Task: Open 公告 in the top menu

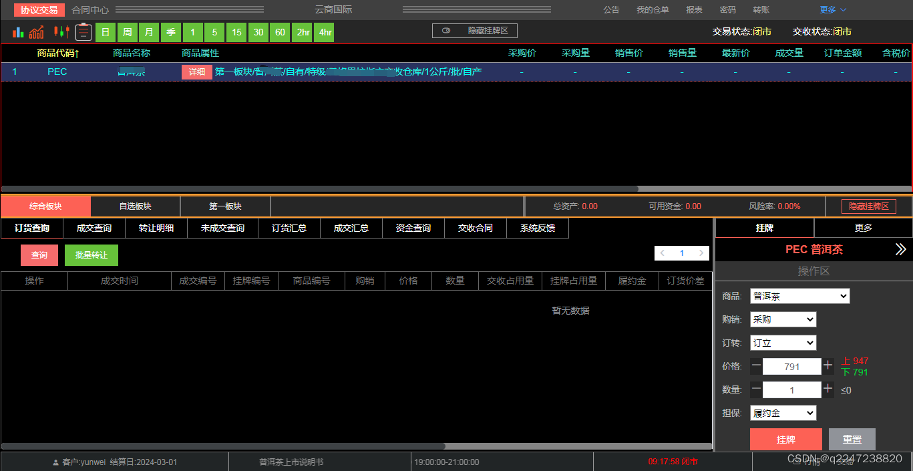Action: [x=611, y=10]
